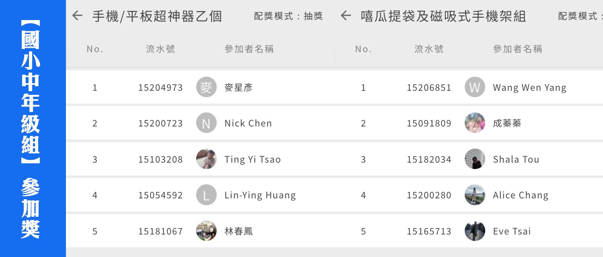Click back arrow beside 手機/平板超神器乙個
The width and height of the screenshot is (603, 257).
(77, 16)
